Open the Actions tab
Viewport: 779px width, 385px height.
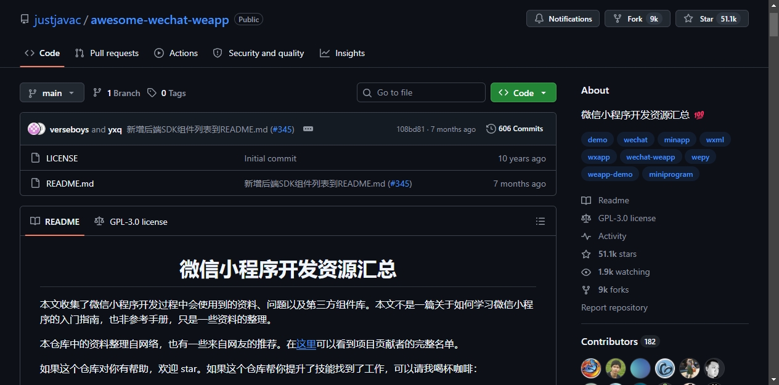[176, 53]
